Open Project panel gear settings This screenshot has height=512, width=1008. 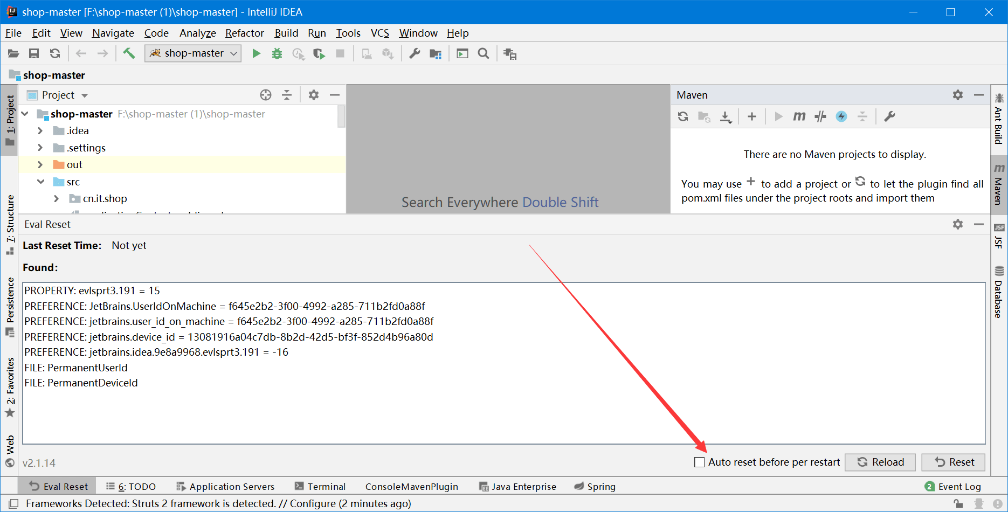314,95
